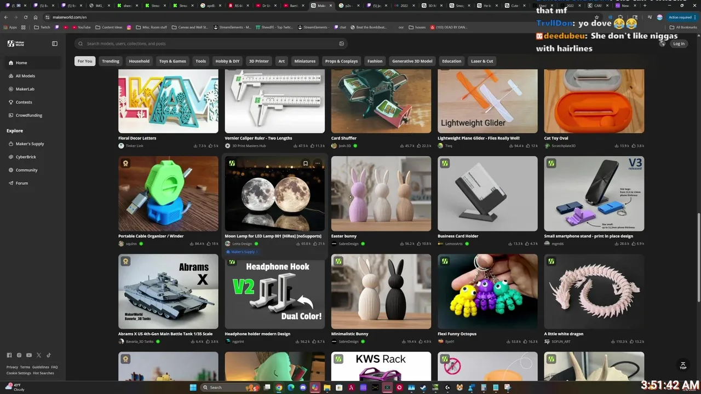Screen dimensions: 701x394
Task: Open the SabreDesign author link under Easter bunny
Action: [x=348, y=244]
